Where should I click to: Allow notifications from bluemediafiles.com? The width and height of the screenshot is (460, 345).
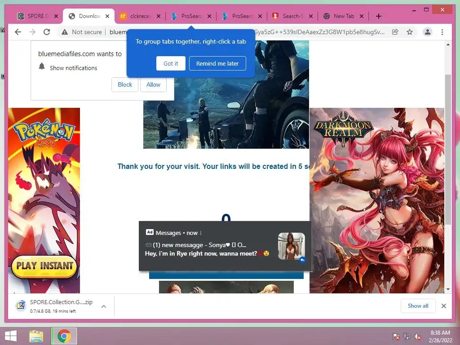[153, 85]
